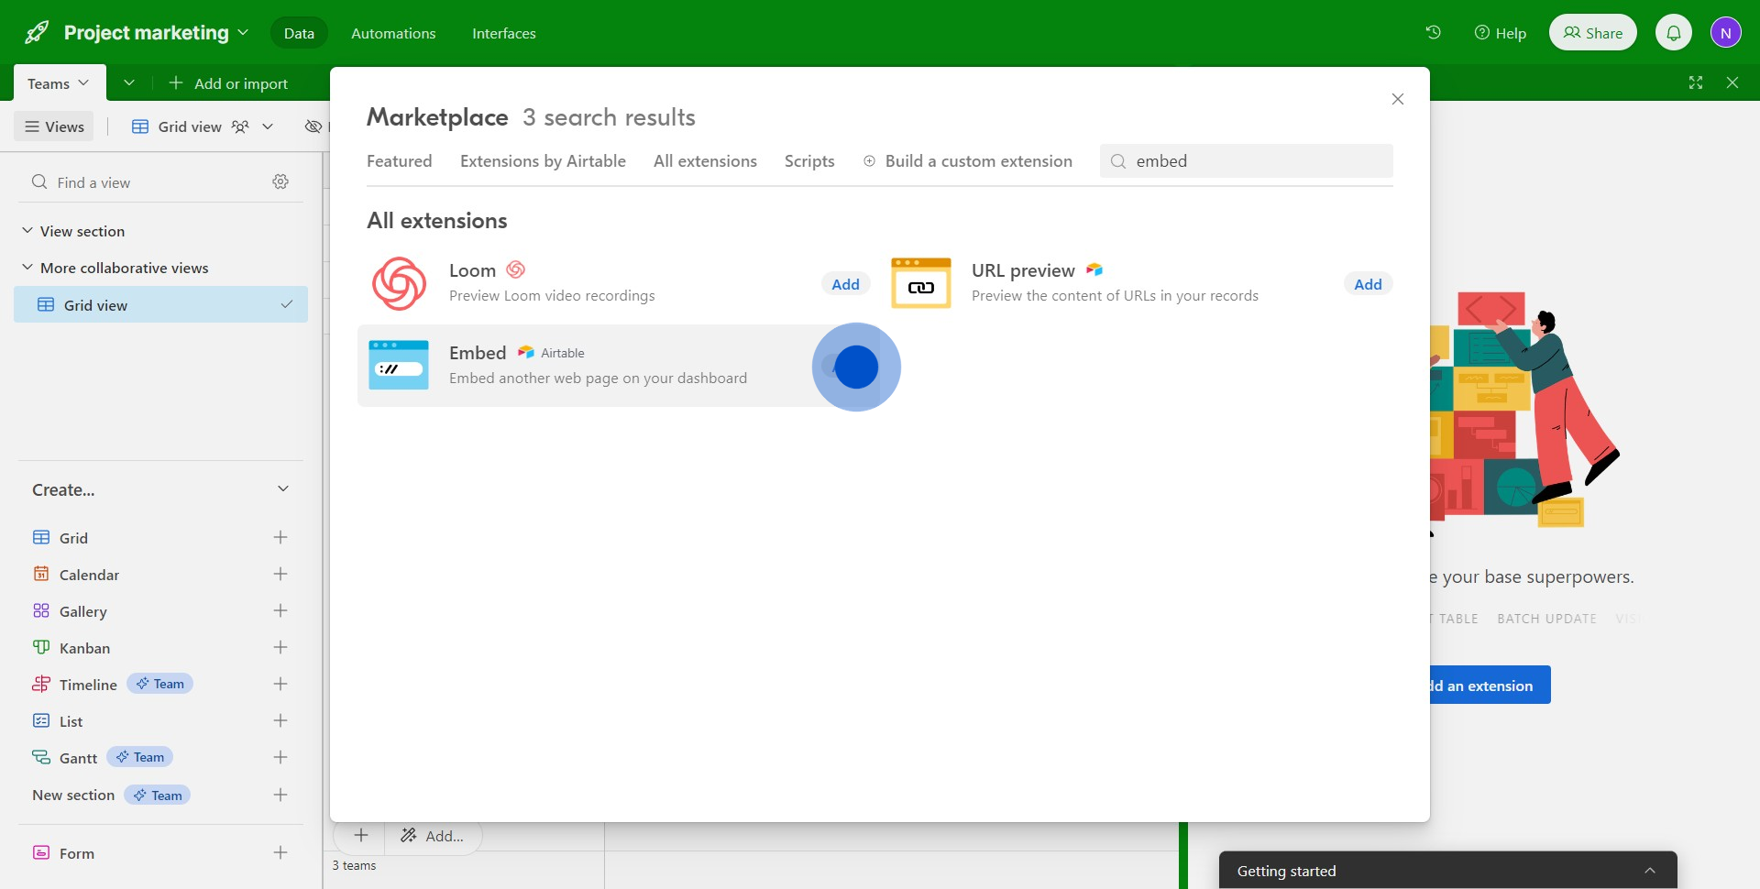1760x889 pixels.
Task: Click the Embed extension icon
Action: (x=399, y=365)
